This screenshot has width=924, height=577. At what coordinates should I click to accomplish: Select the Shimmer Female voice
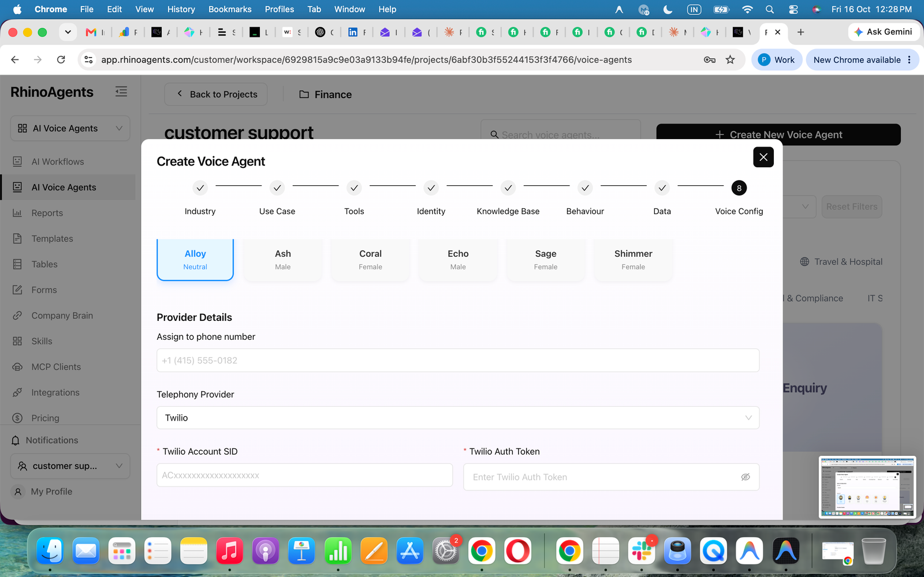(x=634, y=260)
